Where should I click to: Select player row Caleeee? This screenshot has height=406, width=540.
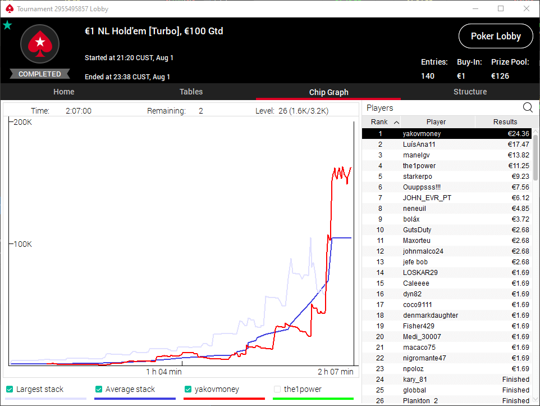pos(447,283)
